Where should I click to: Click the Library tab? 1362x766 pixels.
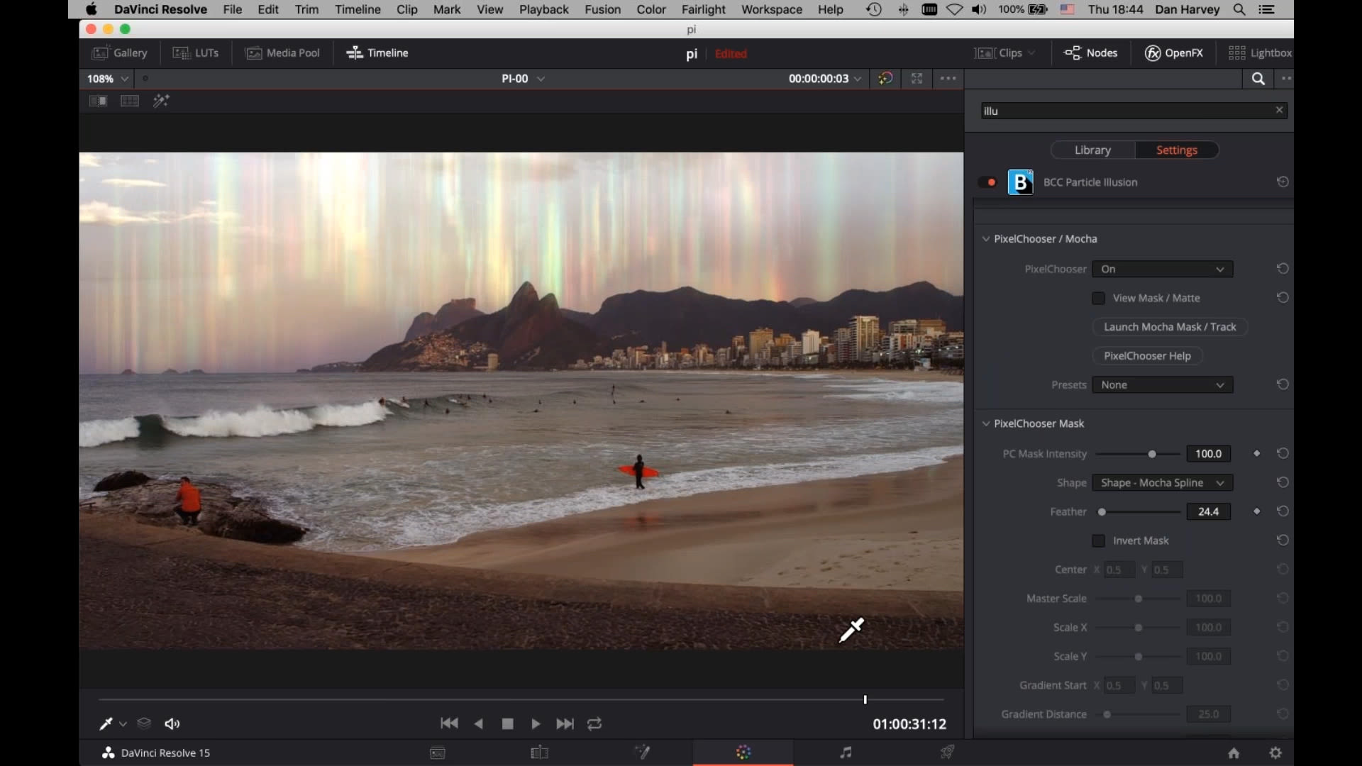pos(1092,150)
